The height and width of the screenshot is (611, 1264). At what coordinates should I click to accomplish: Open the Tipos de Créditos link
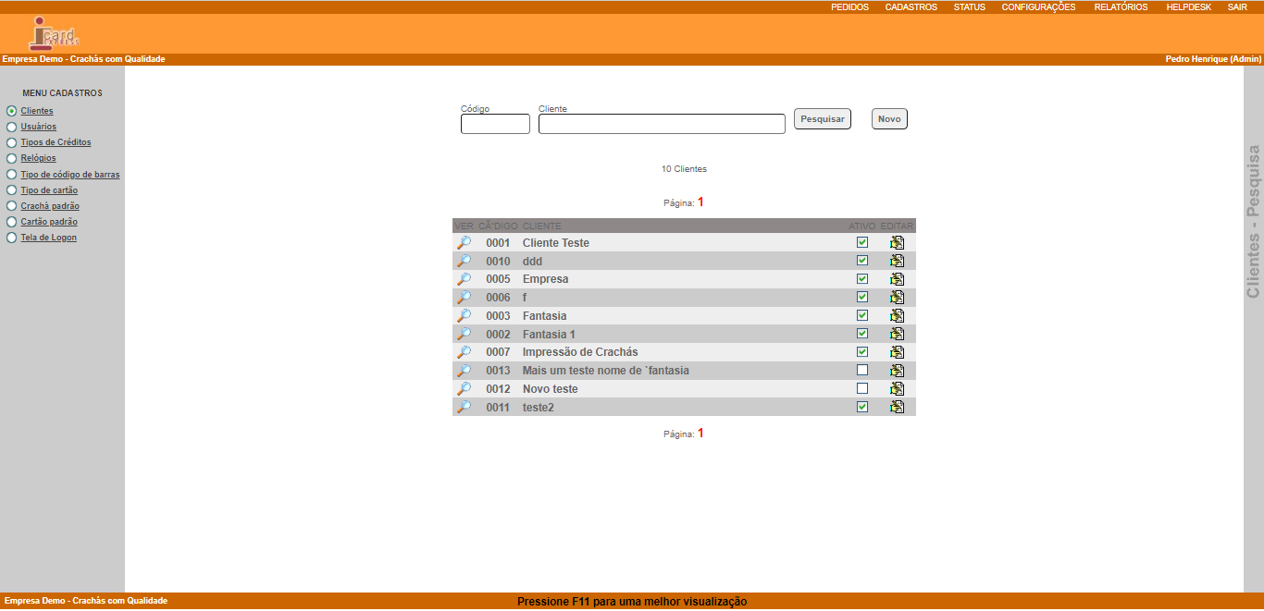pyautogui.click(x=56, y=142)
